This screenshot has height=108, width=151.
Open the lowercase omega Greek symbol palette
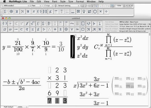tap(10, 29)
